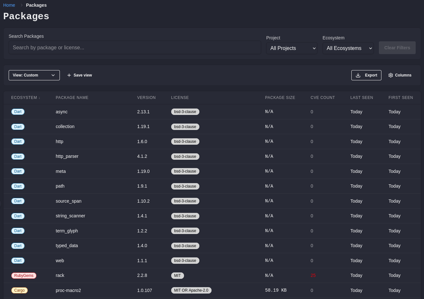Viewport: 424px width, 299px height.
Task: Click version 2.2.8 for rack
Action: [142, 275]
